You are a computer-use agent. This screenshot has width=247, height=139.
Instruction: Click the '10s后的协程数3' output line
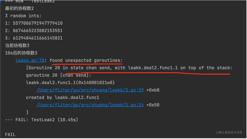coord(21,53)
